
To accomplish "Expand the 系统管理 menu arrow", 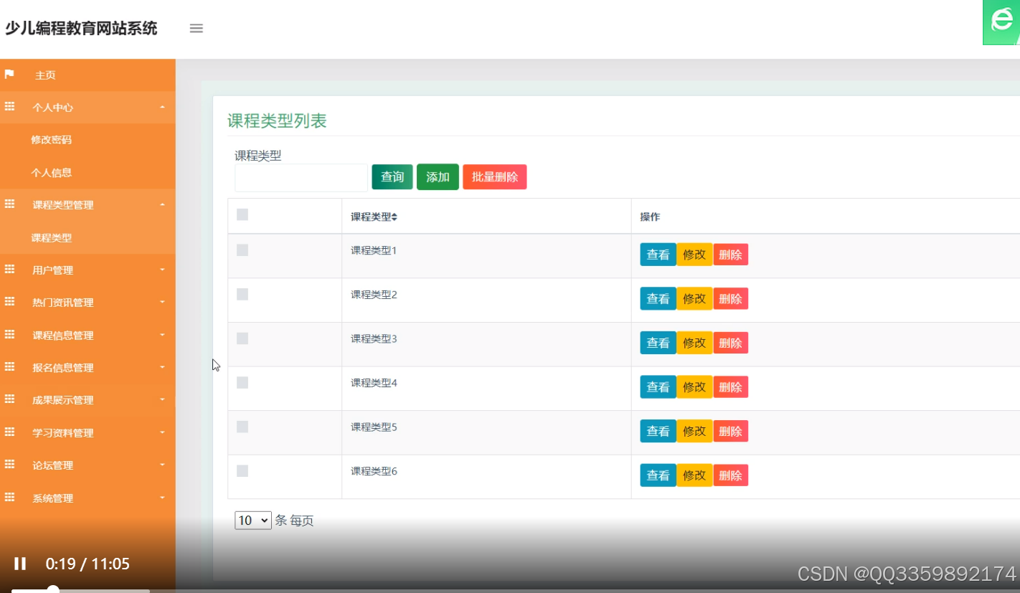I will coord(162,498).
